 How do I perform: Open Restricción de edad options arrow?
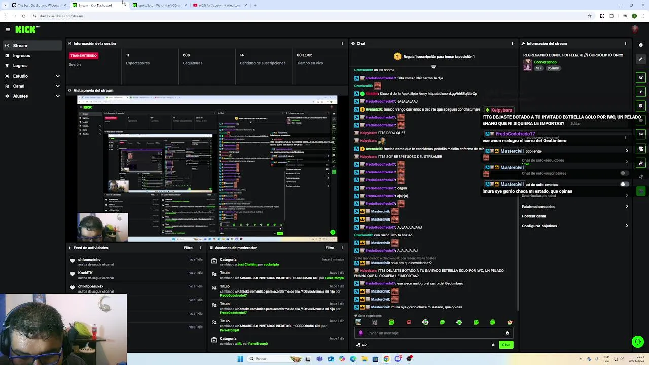(x=627, y=196)
